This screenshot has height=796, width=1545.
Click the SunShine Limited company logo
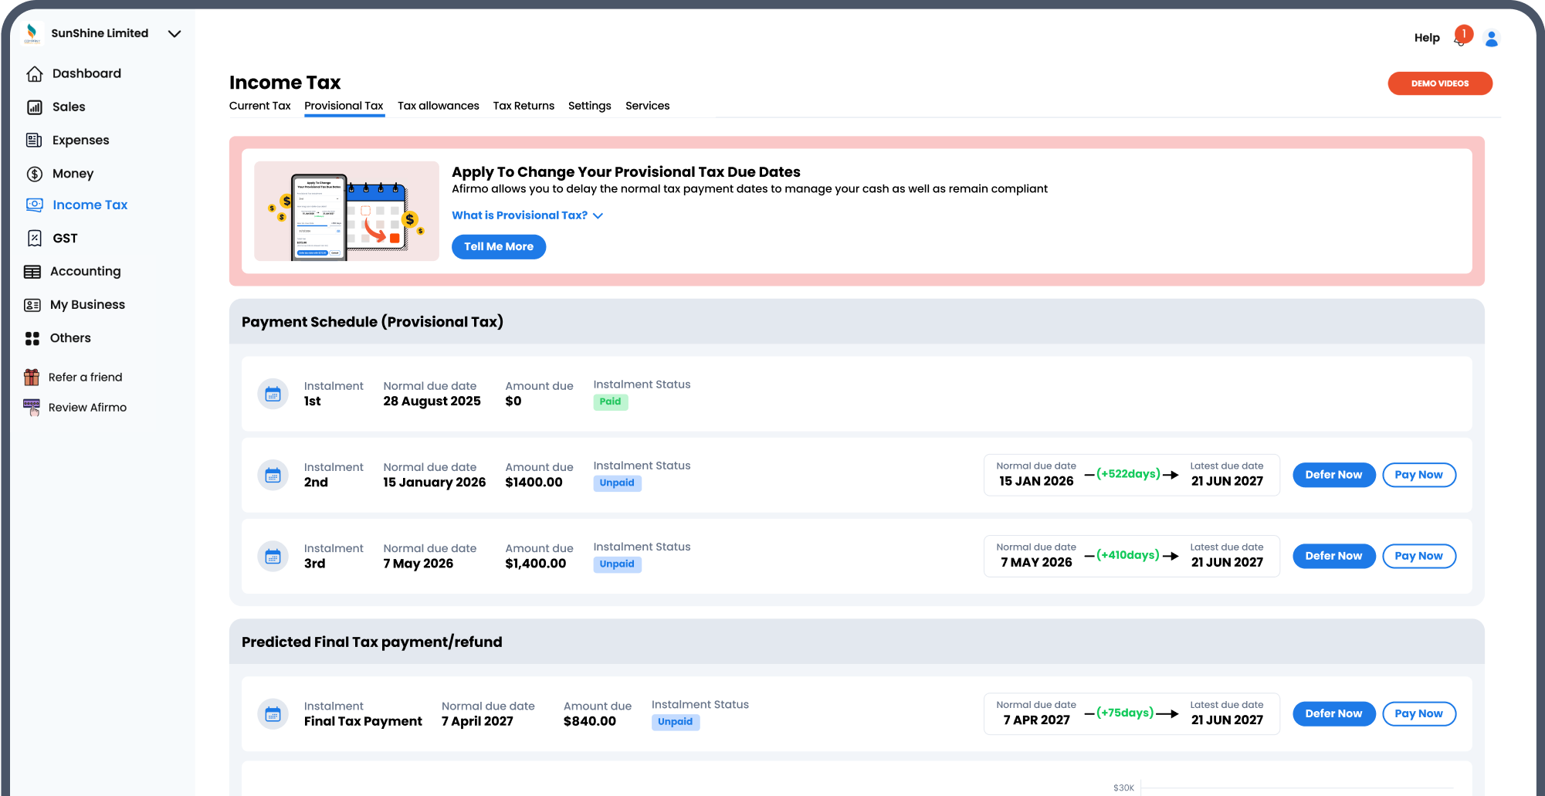coord(32,33)
